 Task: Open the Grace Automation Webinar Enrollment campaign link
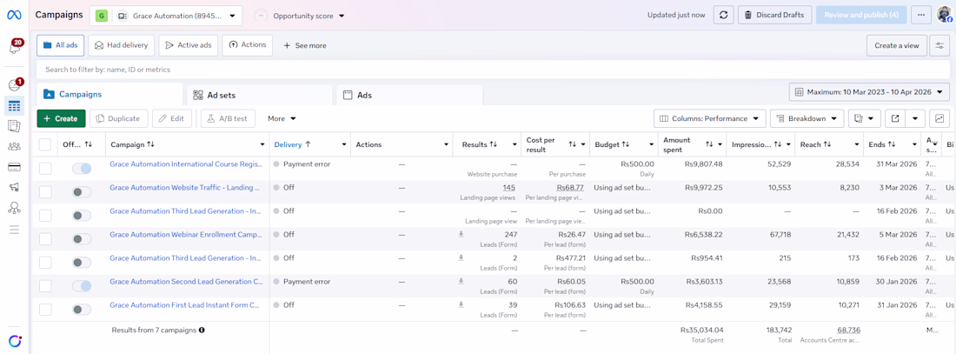pos(185,234)
